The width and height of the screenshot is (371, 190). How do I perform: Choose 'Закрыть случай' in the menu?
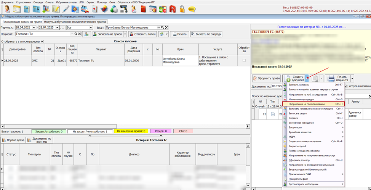coord(313,146)
